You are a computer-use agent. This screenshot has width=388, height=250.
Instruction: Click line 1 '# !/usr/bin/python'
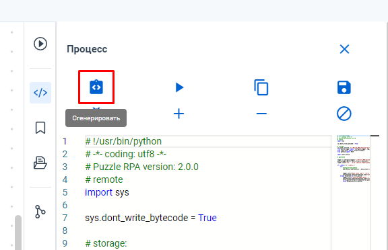[123, 141]
